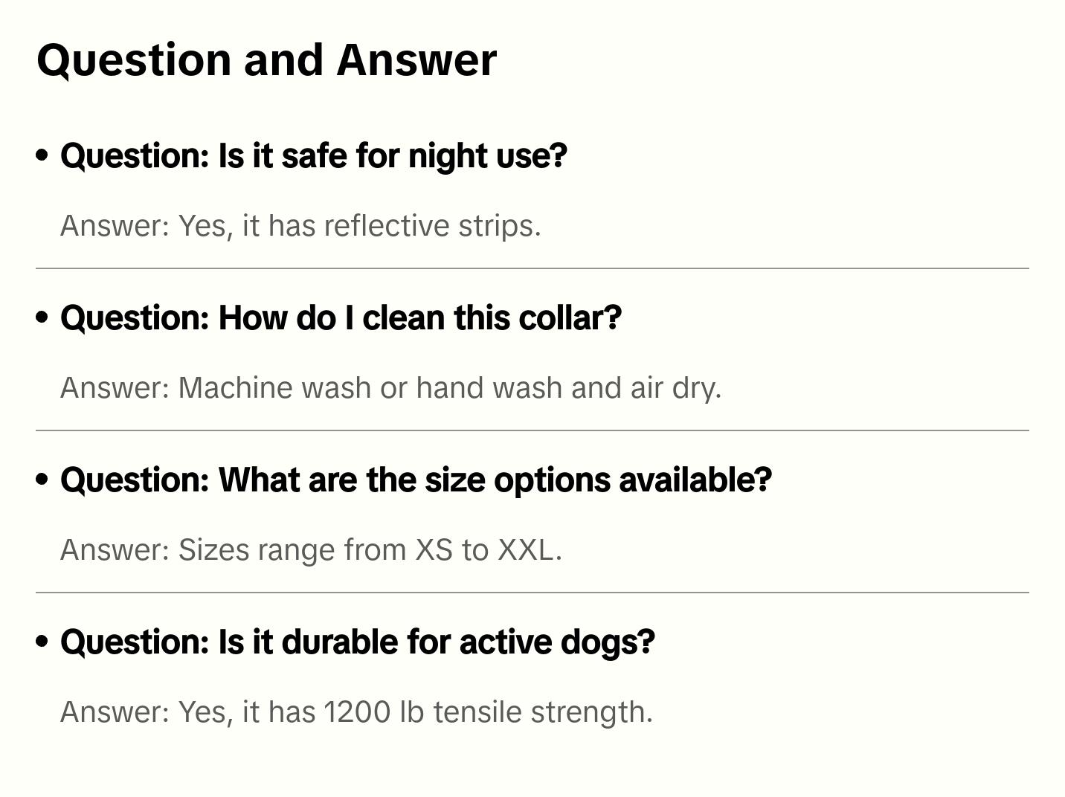Screen dimensions: 1065x797
Task: Click the word "Answer" in the heading
Action: click(x=416, y=59)
